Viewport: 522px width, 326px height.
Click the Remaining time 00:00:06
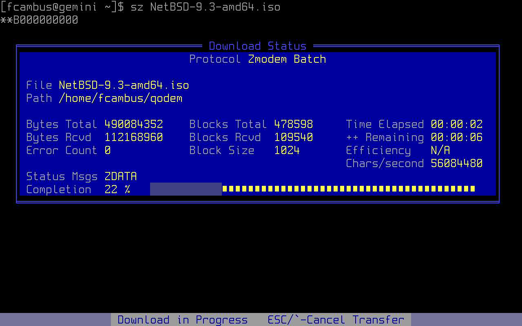point(457,137)
